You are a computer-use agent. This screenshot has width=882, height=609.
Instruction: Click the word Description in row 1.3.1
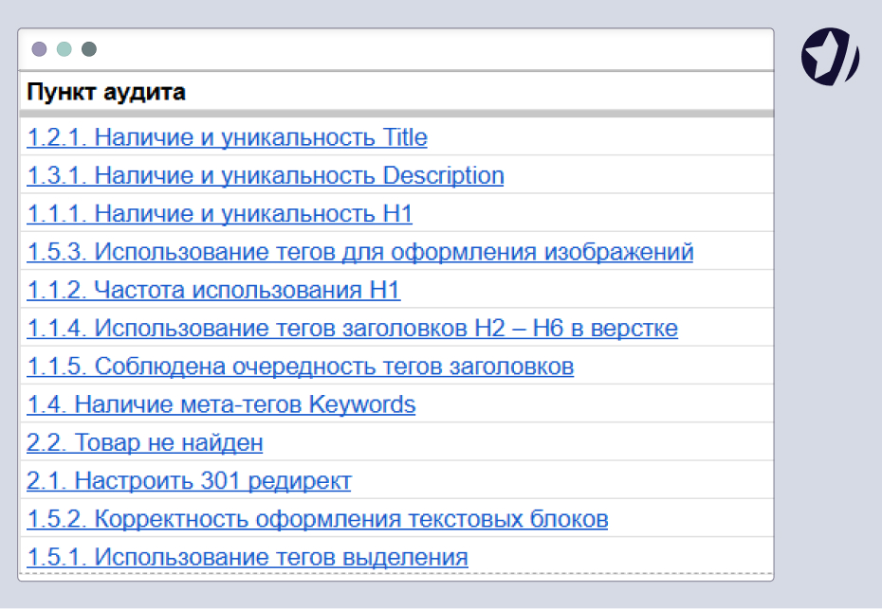pyautogui.click(x=443, y=176)
